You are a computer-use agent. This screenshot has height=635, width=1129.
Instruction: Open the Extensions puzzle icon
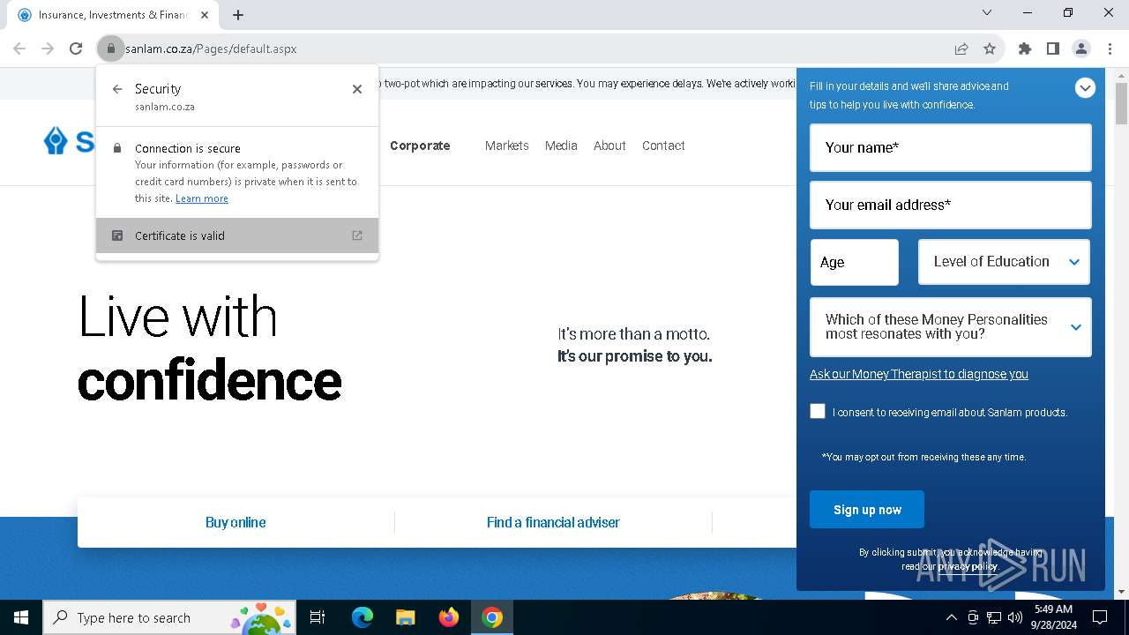pyautogui.click(x=1025, y=49)
